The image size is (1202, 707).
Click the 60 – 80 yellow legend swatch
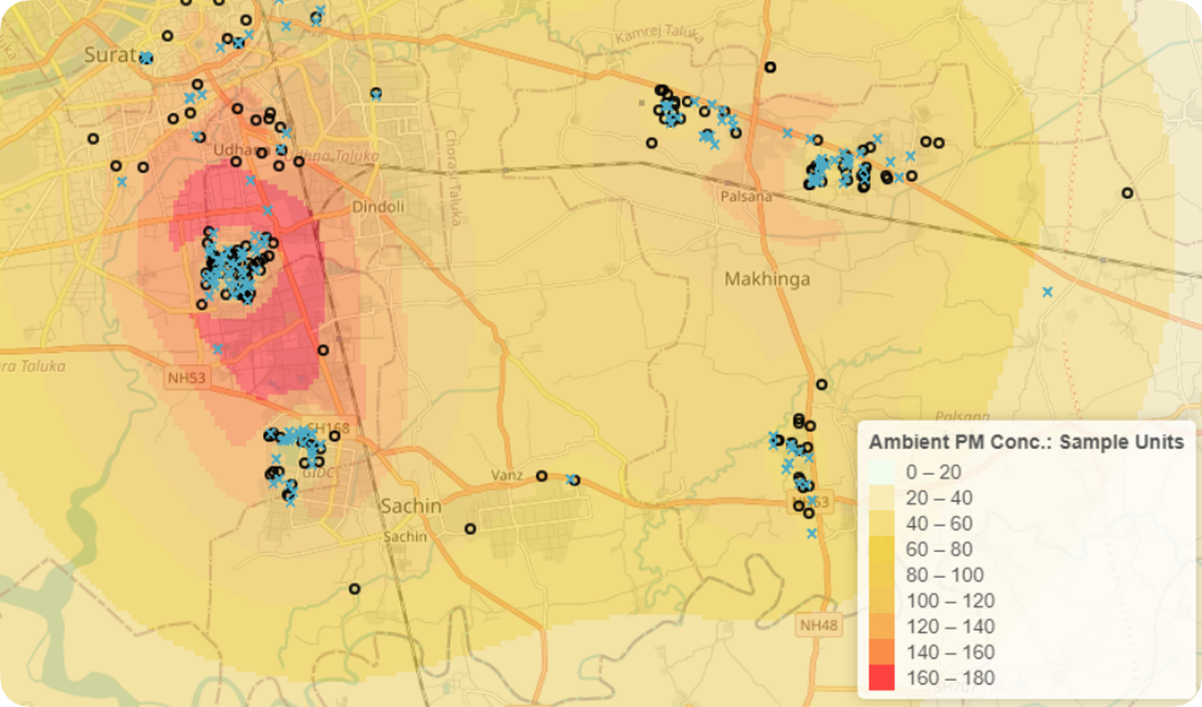point(881,549)
